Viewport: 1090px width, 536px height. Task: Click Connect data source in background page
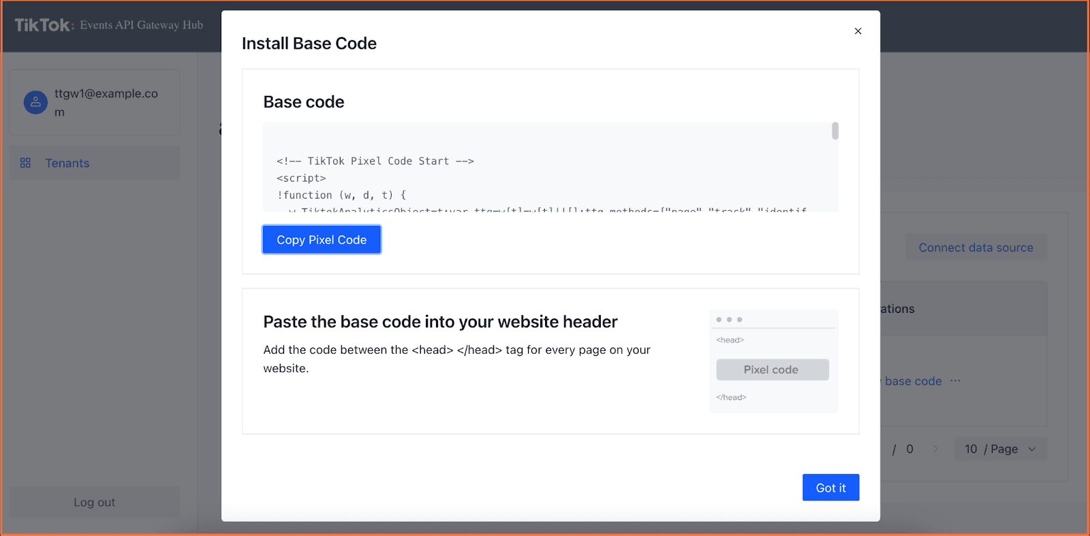pos(976,248)
